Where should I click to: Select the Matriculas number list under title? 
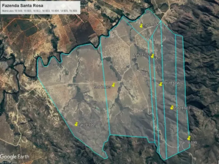pyautogui.click(x=40, y=11)
